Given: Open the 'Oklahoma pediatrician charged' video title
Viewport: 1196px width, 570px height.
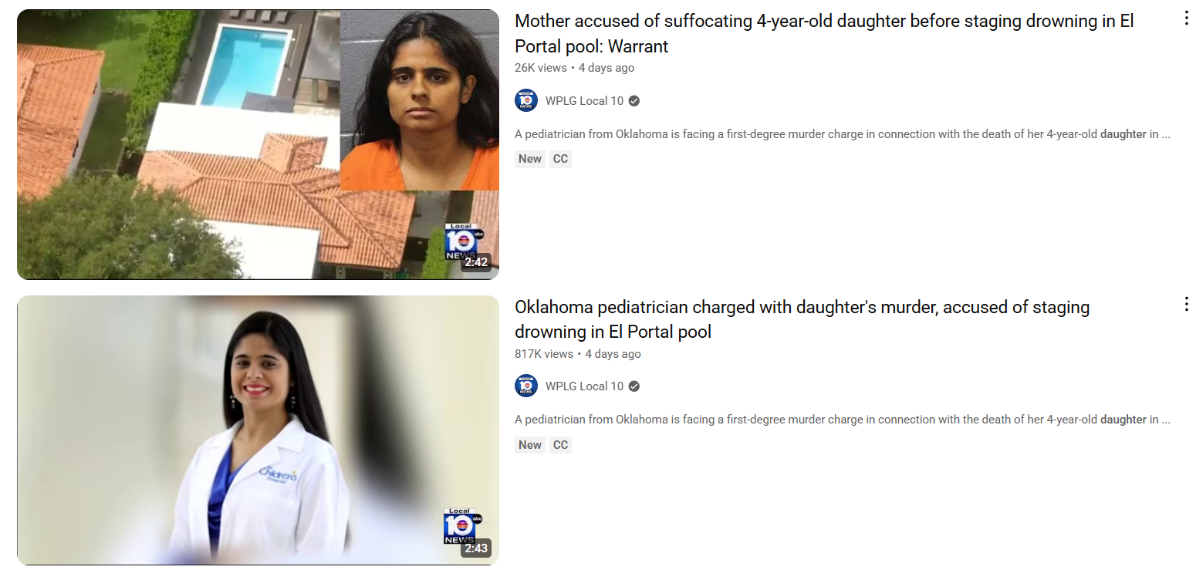Looking at the screenshot, I should click(x=802, y=319).
